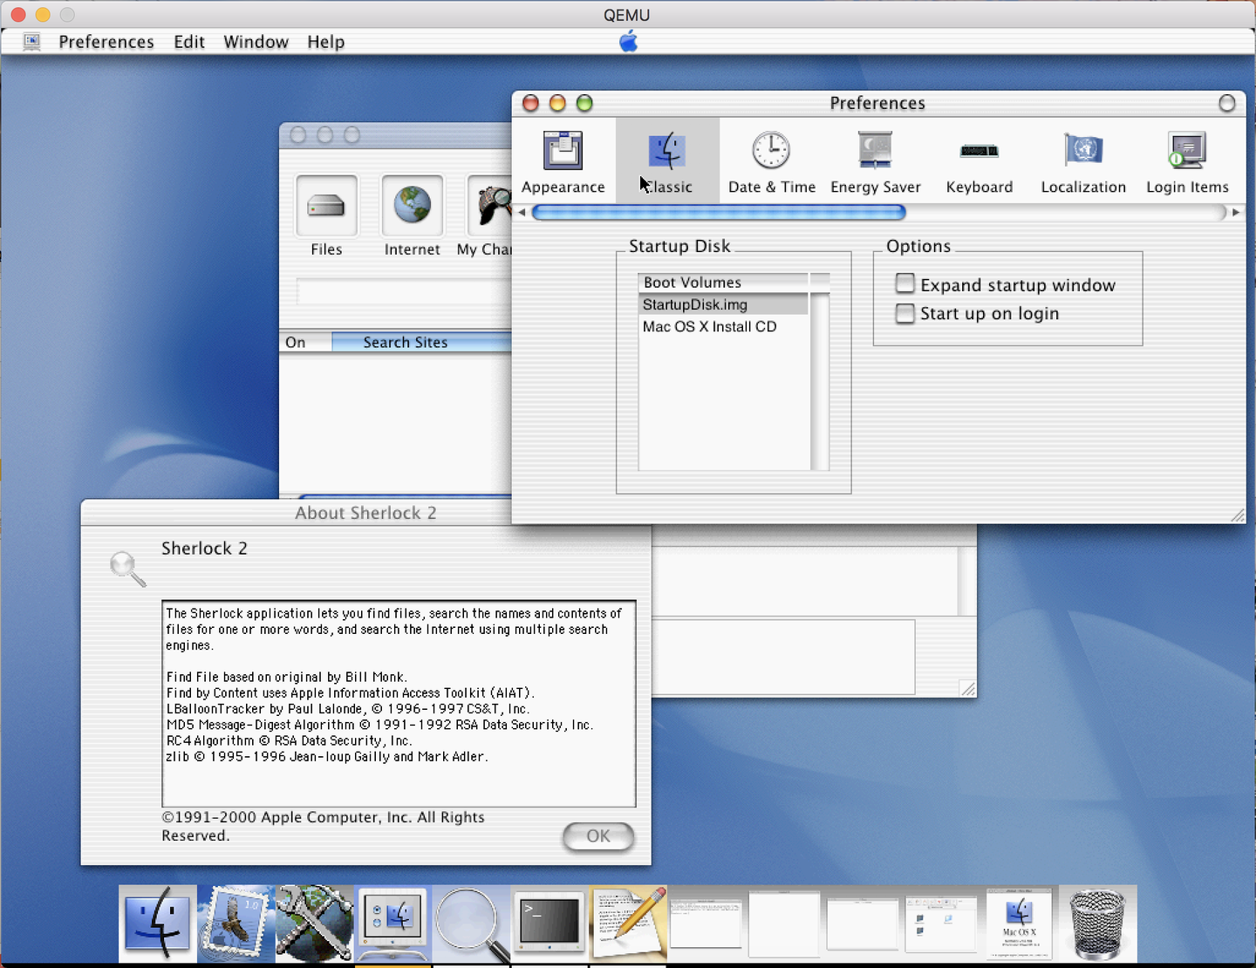Select Mac OS X Install CD volume

point(709,326)
